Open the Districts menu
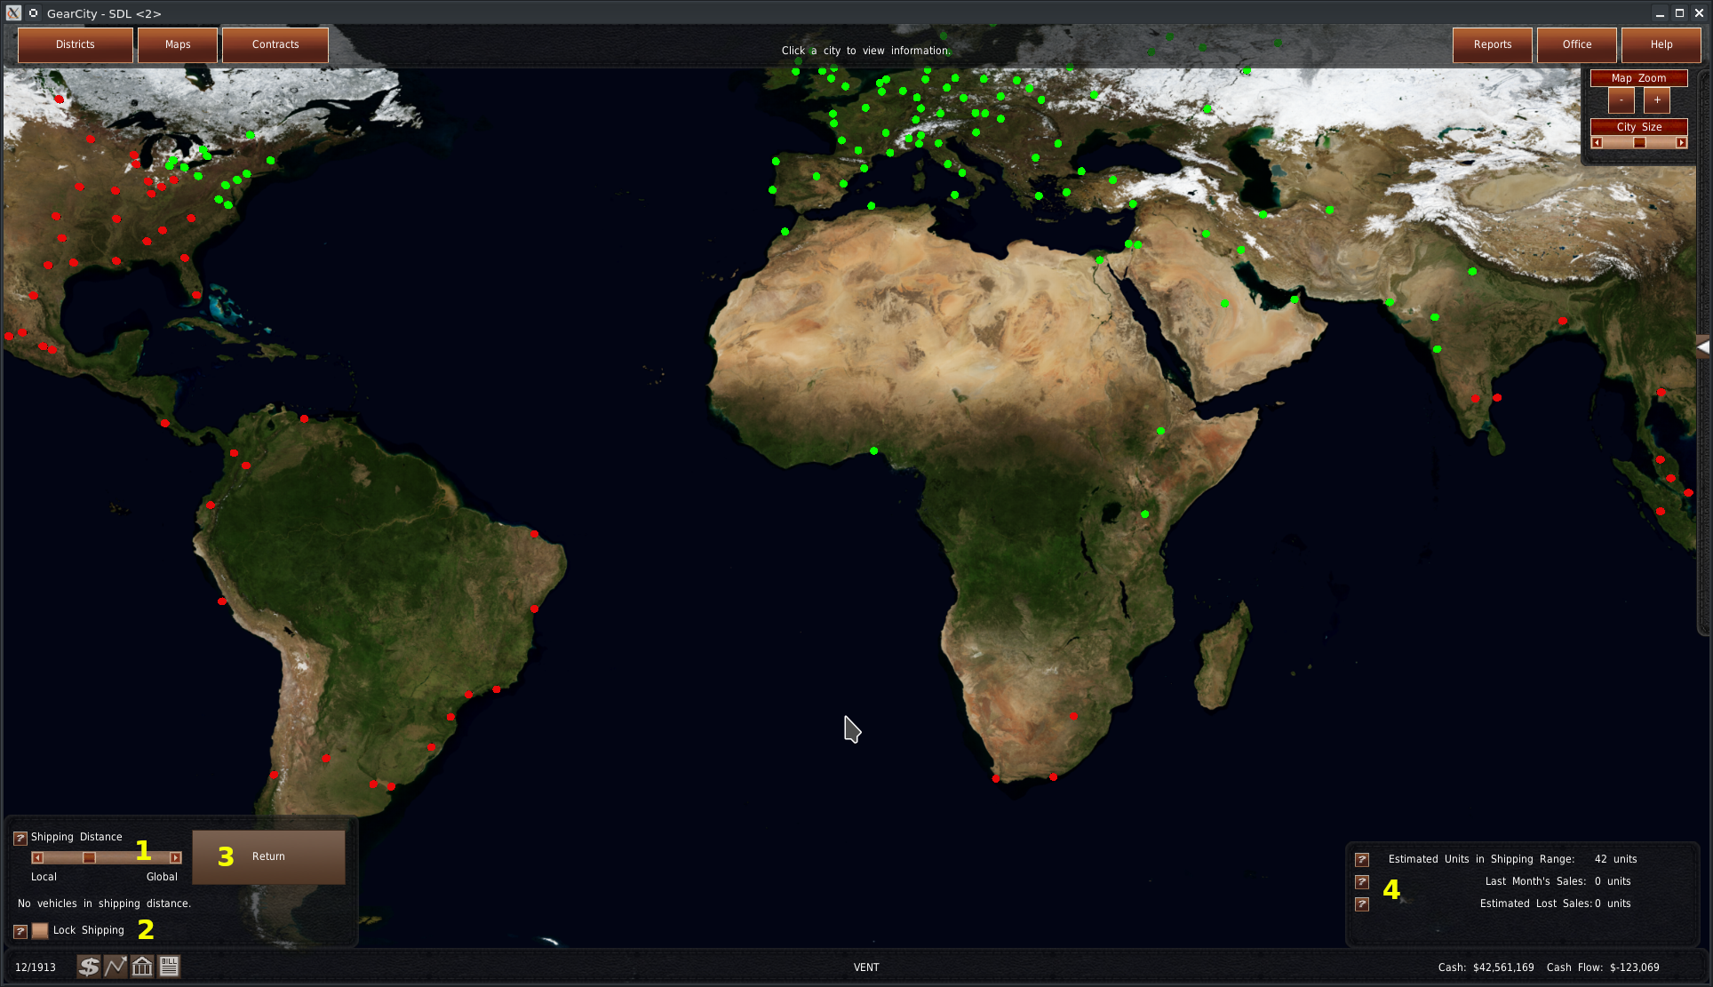Screen dimensions: 1713x987 pos(75,44)
